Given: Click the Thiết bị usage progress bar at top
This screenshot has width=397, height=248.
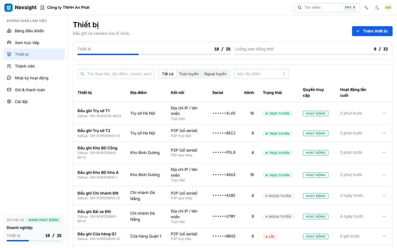Looking at the screenshot, I should click(154, 55).
